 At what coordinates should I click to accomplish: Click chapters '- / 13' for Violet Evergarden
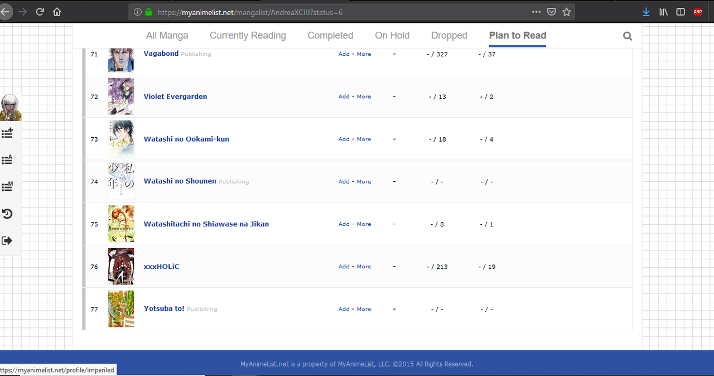(x=437, y=97)
